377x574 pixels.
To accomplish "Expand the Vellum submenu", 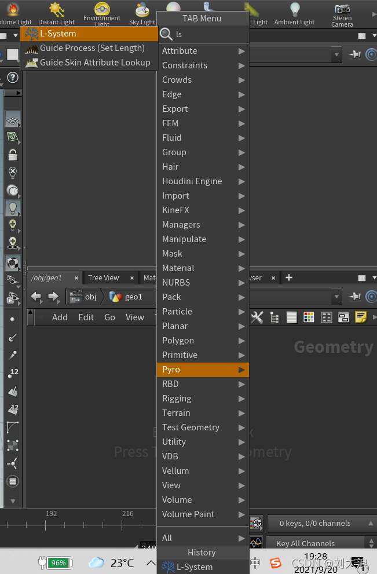I will [x=203, y=471].
